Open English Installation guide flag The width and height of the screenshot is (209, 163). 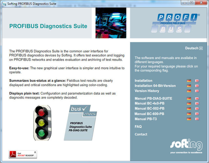coord(197,81)
